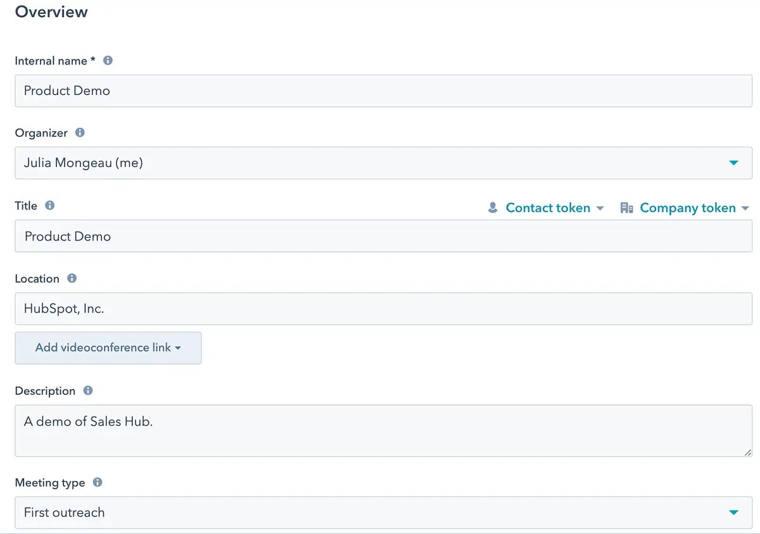Click the Location label text
Screen dimensions: 760x534
click(x=37, y=278)
